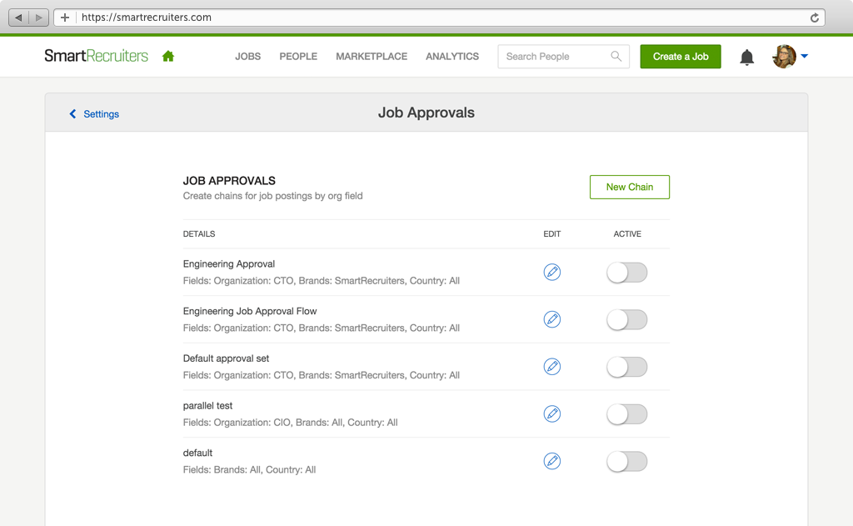
Task: Open a new tab with the plus button
Action: pyautogui.click(x=65, y=18)
